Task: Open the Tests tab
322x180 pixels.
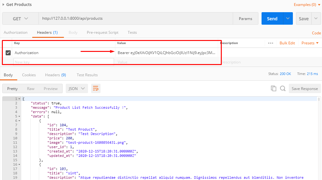Action: click(x=132, y=32)
